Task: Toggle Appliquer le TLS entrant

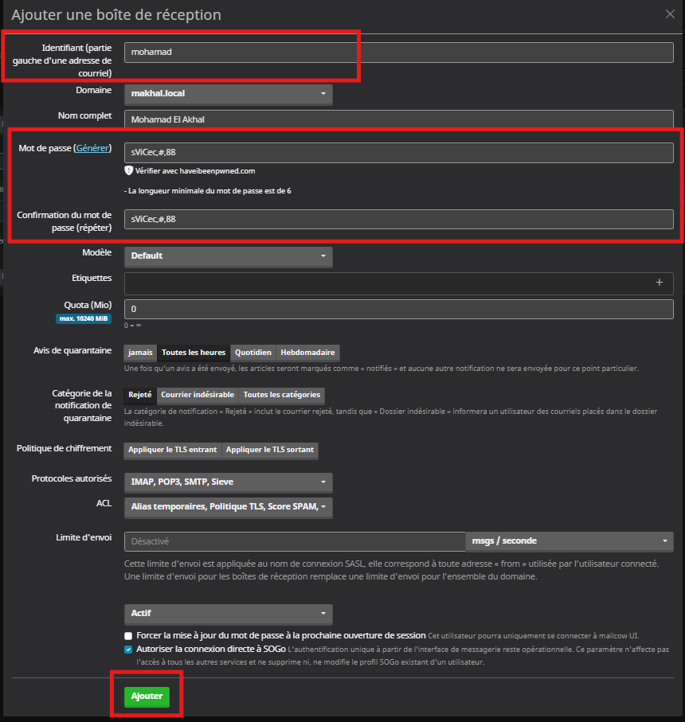Action: click(172, 450)
